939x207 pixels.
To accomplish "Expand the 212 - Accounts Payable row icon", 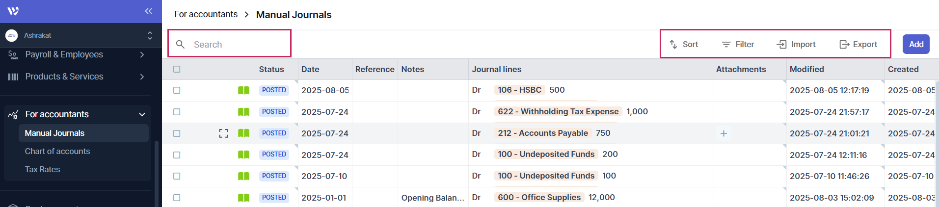I will tap(223, 133).
